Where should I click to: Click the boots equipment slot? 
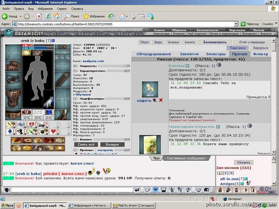tap(62, 115)
